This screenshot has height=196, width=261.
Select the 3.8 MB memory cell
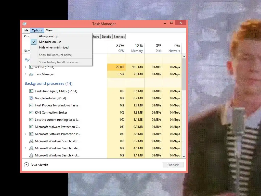pos(135,134)
